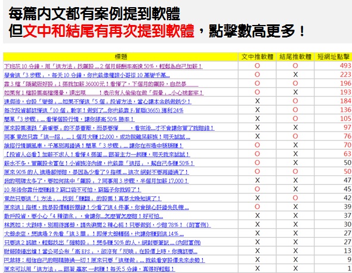Click the 文中推軟體 O mark in the 39 row
The image size is (352, 273).
257,207
